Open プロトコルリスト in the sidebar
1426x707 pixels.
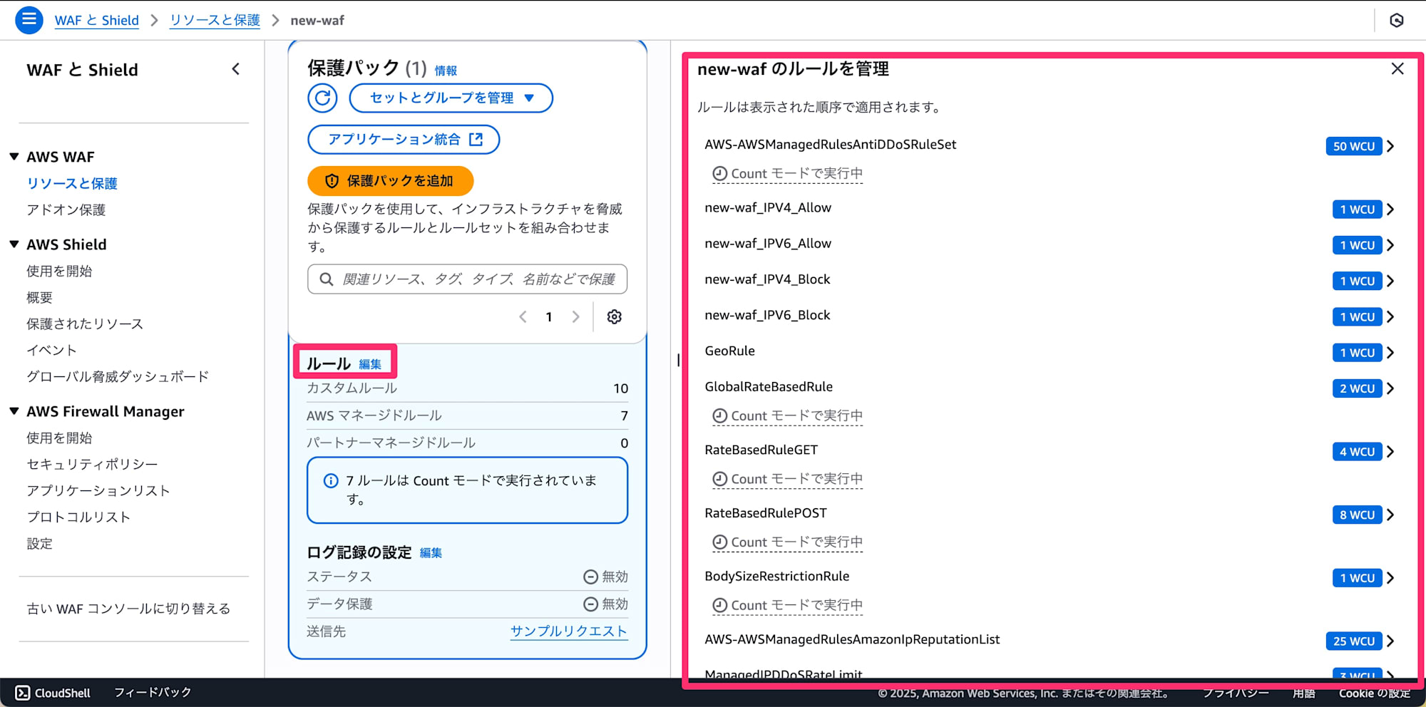pos(78,517)
